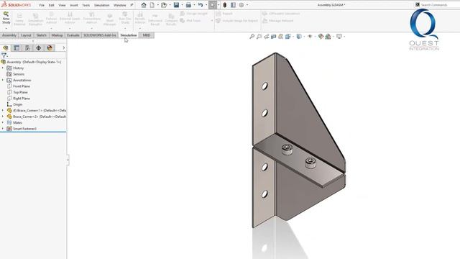
Task: Click the Open document folder icon
Action: tap(164, 5)
